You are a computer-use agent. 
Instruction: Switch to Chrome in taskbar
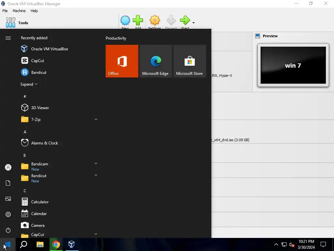coord(56,244)
